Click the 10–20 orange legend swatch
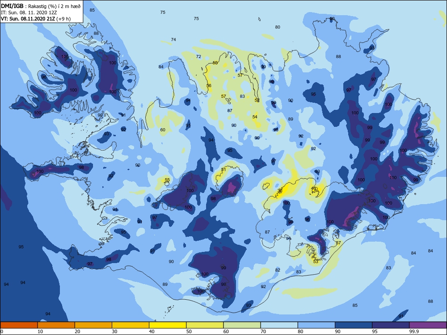Screen dimensions: 447x335 click(56, 325)
